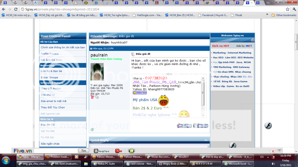
Task: Open the Windows Start menu
Action: pos(6,160)
